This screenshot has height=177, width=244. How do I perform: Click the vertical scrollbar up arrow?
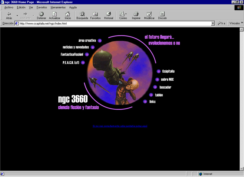pyautogui.click(x=241, y=29)
